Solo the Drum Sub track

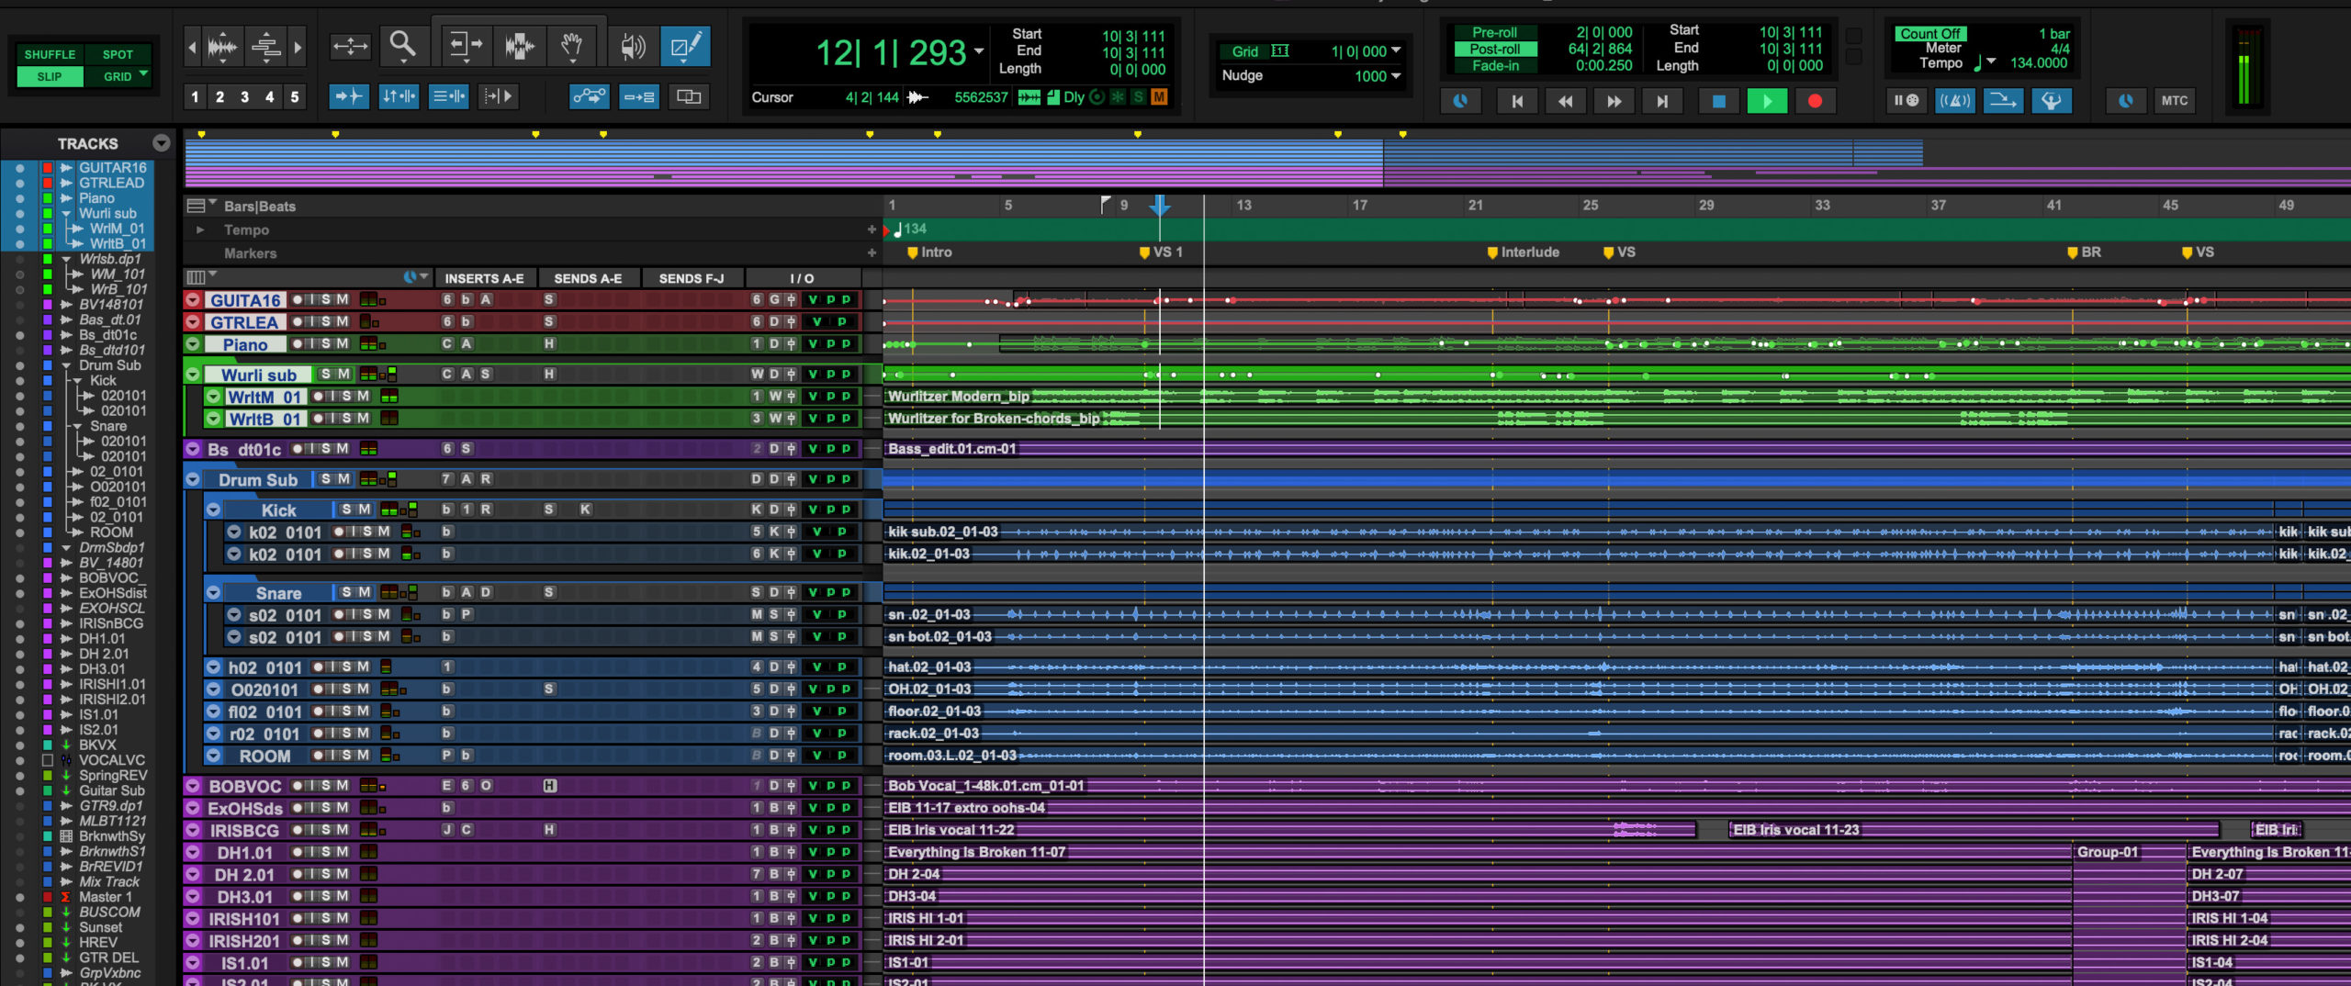tap(326, 479)
